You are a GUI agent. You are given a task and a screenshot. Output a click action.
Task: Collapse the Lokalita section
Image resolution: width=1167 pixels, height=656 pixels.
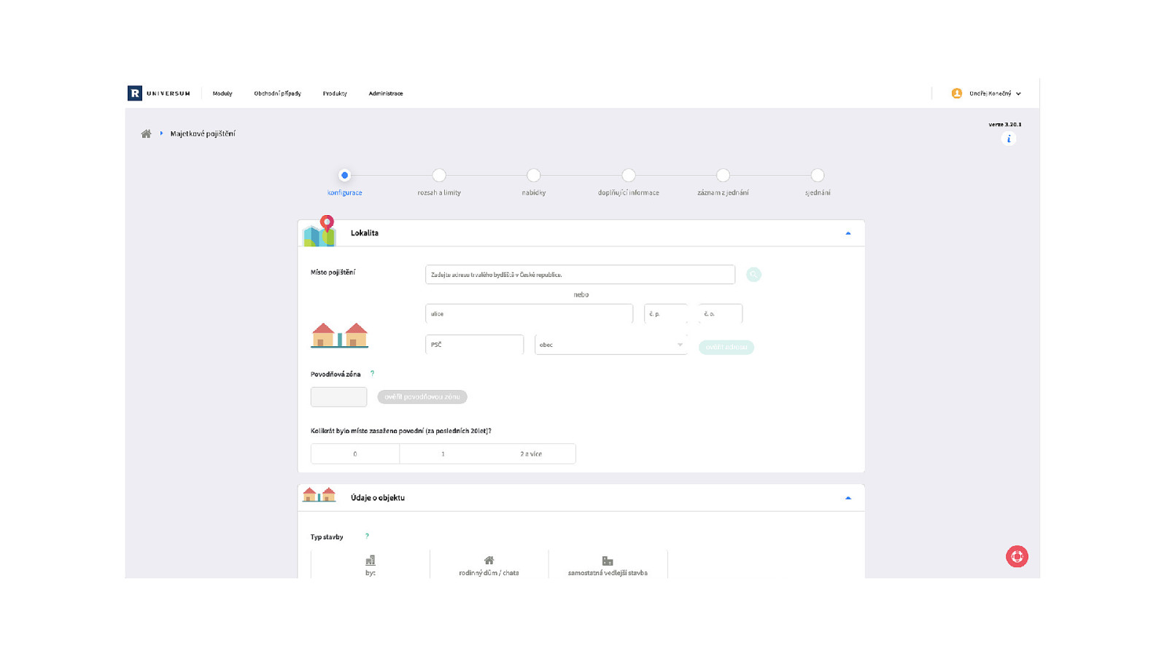pos(848,233)
